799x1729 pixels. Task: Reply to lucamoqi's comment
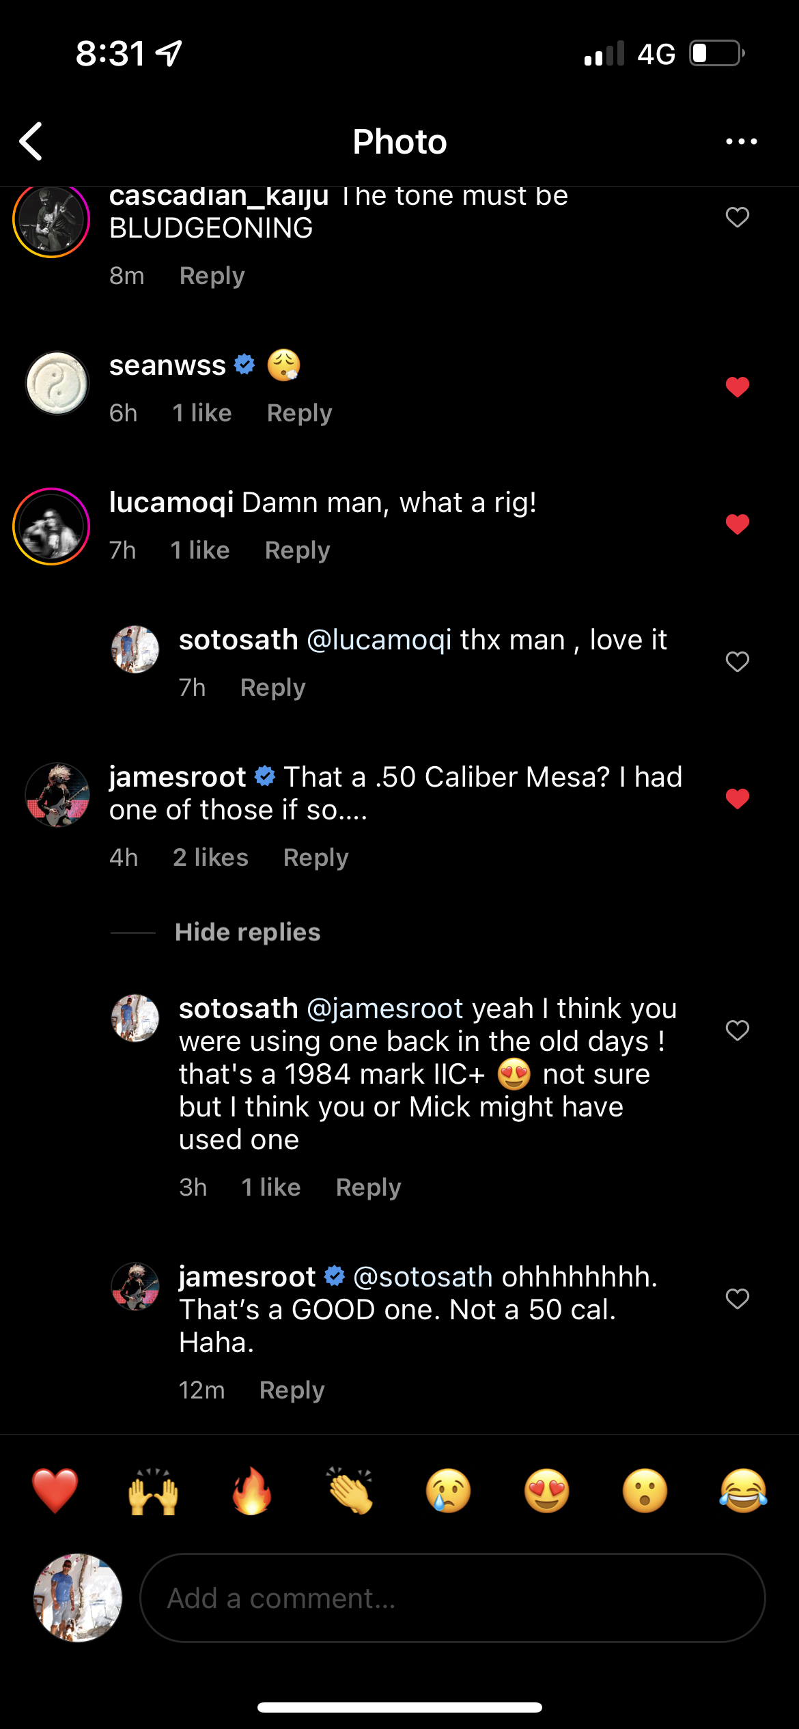pyautogui.click(x=297, y=550)
